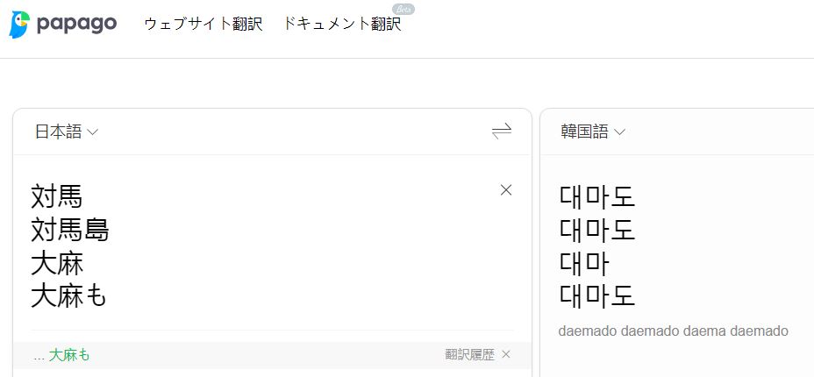This screenshot has width=814, height=377.
Task: Open the ドキュメント翻訳 tab
Action: [342, 25]
